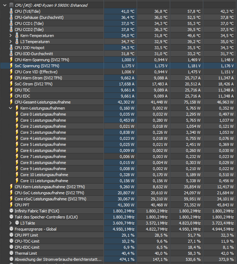Click the lightning icon of CPU-Kern-Strom
The height and width of the screenshot is (264, 237).
[11, 78]
